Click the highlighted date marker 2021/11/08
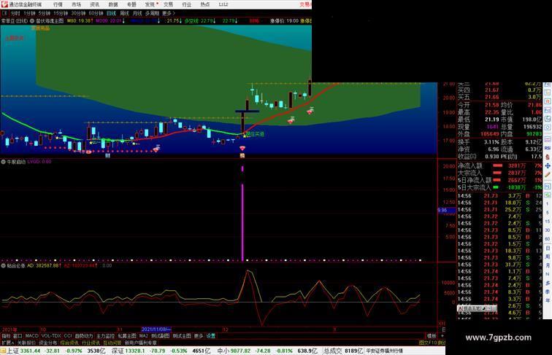Viewport: 552px width, 355px height. 156,329
